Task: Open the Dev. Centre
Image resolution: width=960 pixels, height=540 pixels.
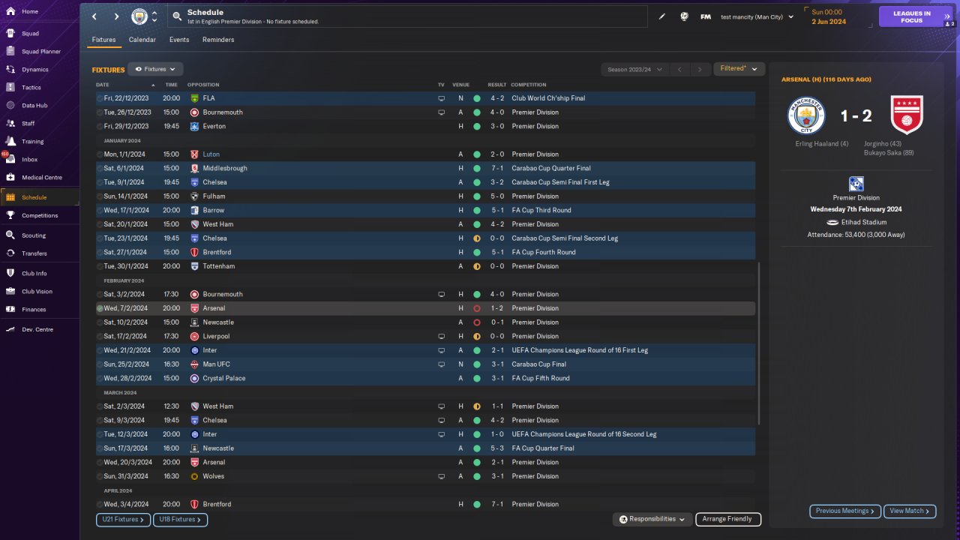Action: coord(39,330)
